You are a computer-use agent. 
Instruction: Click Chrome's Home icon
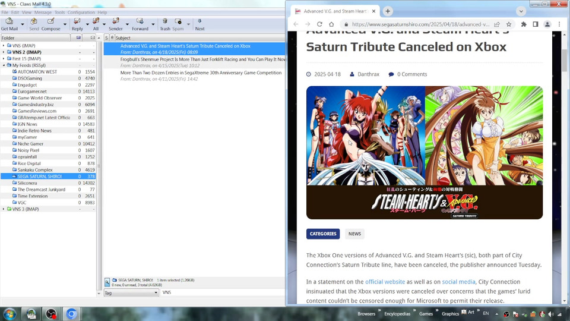[331, 24]
